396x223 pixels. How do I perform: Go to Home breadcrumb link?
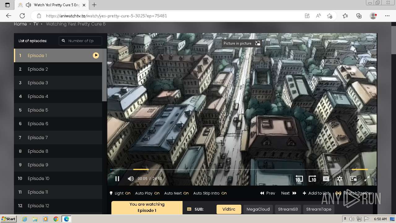point(20,24)
